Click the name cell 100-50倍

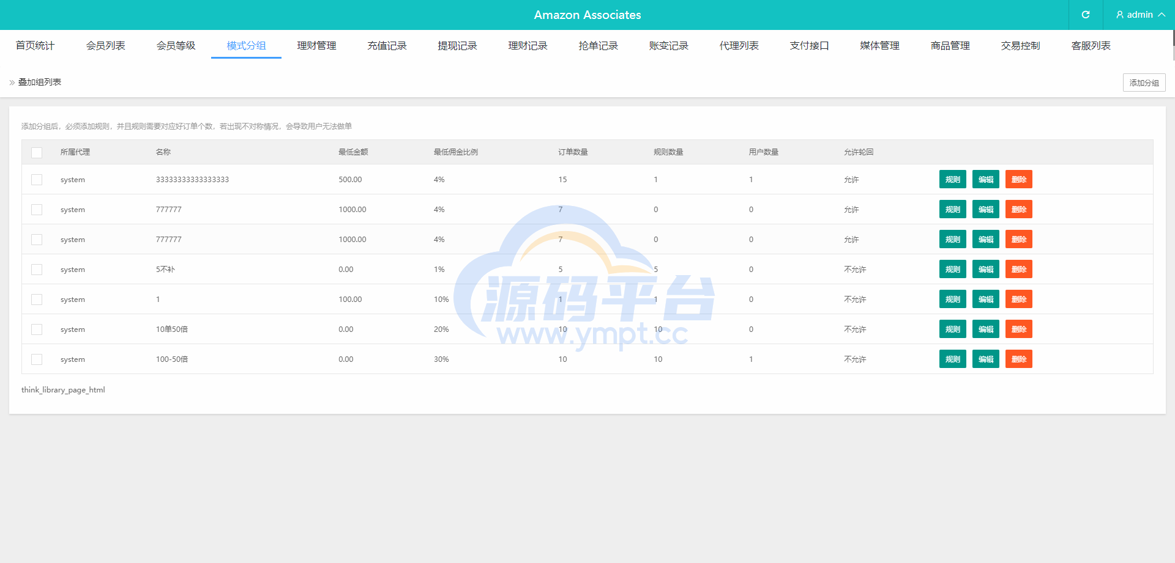[172, 359]
